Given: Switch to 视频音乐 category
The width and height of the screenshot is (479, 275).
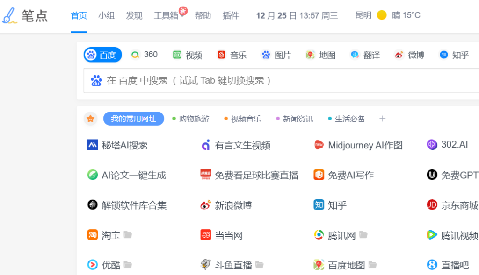Looking at the screenshot, I should point(243,119).
